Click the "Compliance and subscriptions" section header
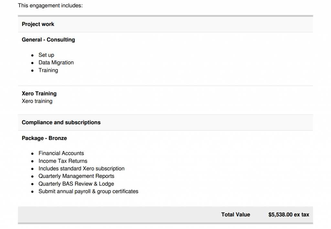Viewport: 331px width, 229px height. click(61, 122)
